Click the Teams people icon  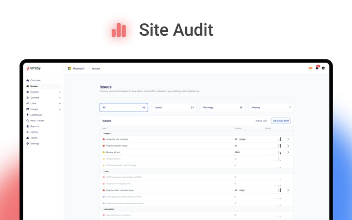(28, 138)
